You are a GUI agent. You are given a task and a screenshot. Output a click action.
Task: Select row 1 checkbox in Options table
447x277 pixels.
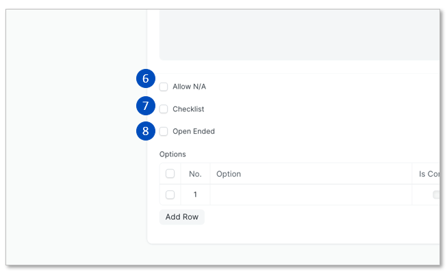point(170,194)
